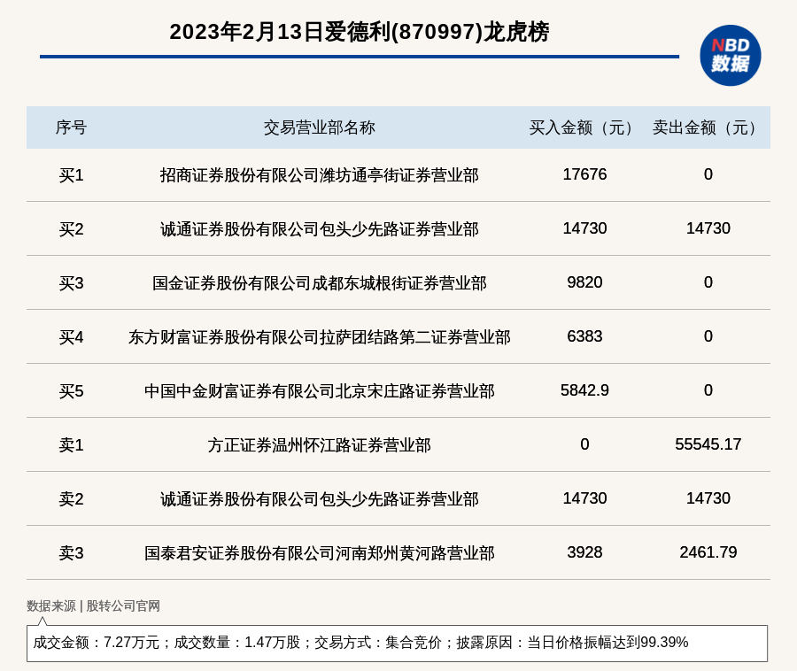797x671 pixels.
Task: Click 国泰君安证券股份有限公司河南郑州黄河路营业部
Action: click(x=319, y=552)
